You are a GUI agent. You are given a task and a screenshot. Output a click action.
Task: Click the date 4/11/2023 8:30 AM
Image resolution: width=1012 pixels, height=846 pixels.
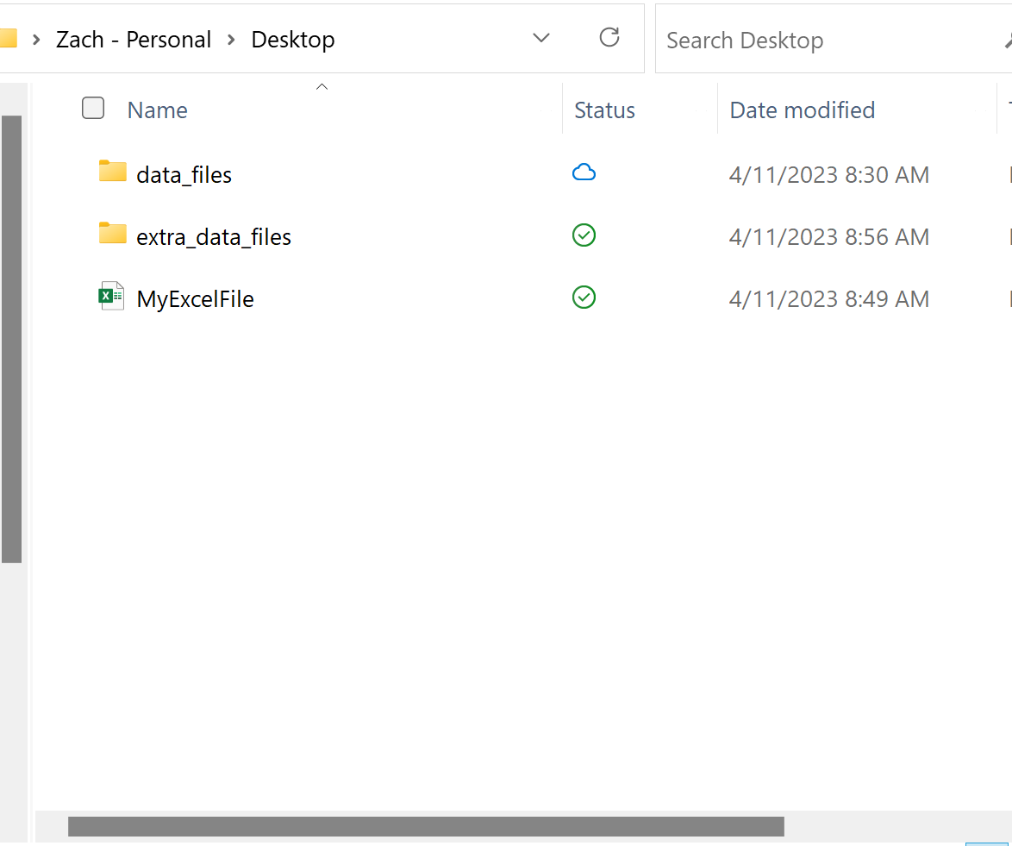(828, 175)
